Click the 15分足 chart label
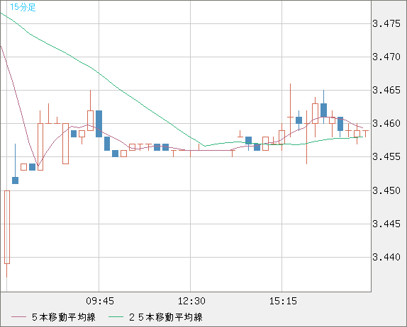407x327 pixels. 23,7
